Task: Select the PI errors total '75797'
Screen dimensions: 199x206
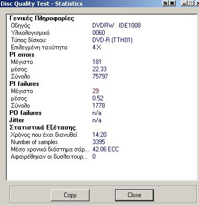Action: click(x=100, y=76)
